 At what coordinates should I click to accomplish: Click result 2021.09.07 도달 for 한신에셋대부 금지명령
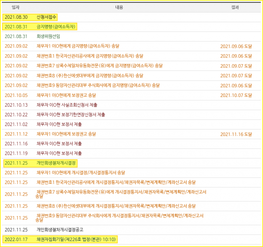click(236, 76)
